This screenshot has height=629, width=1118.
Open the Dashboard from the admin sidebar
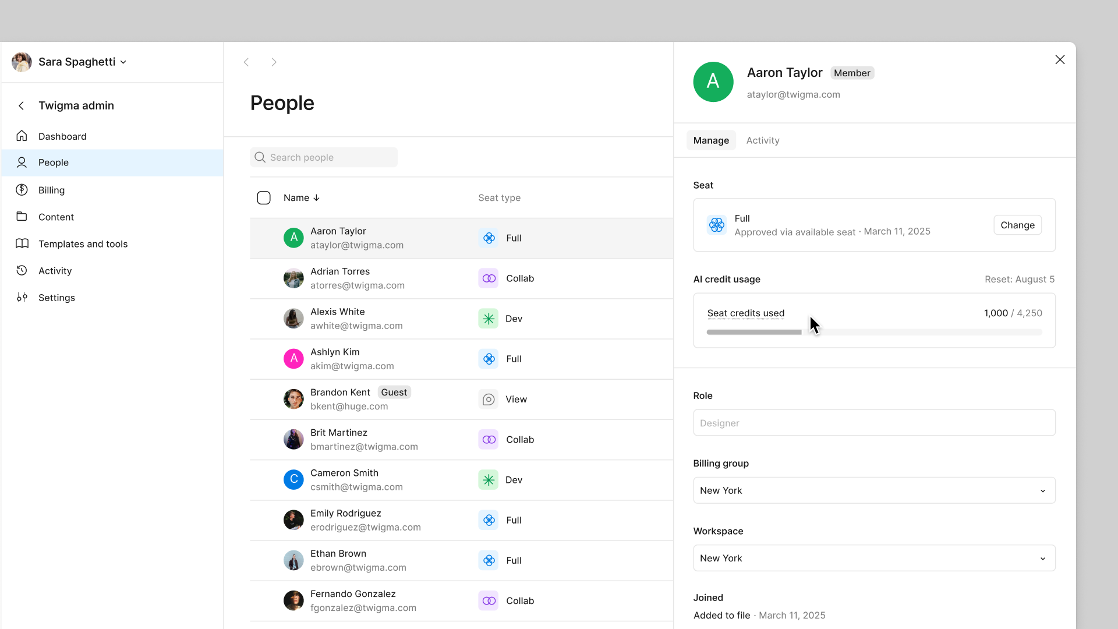62,136
